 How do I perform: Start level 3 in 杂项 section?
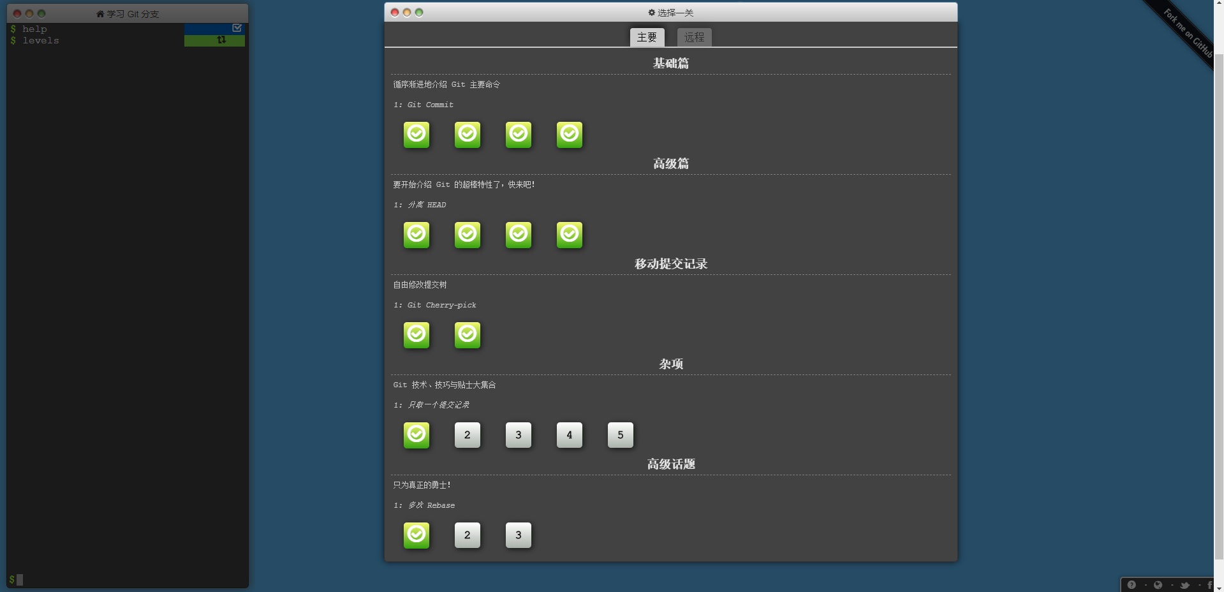click(x=519, y=435)
